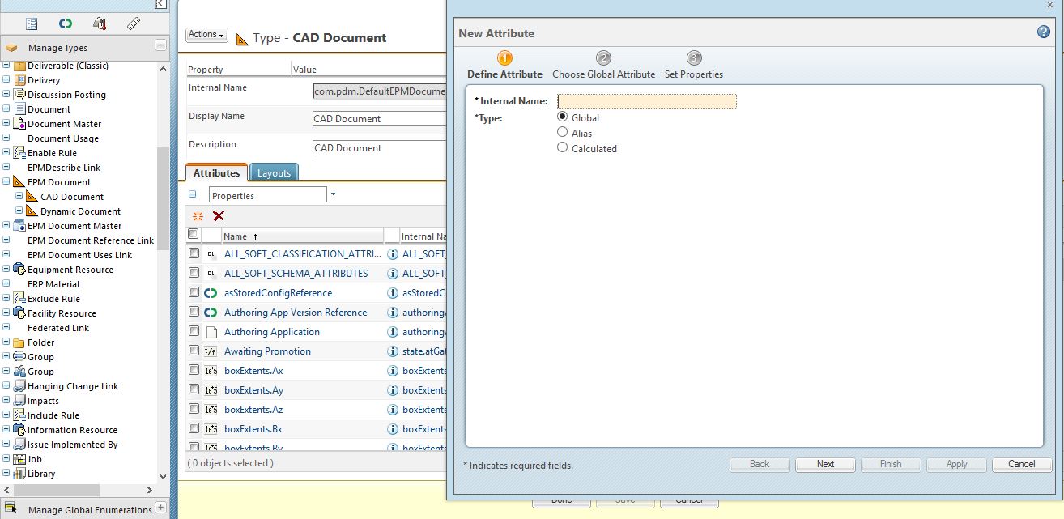Check the box for ALL_SOFT_SCHEMA_ATTRIBUTES row
Viewport: 1064px width, 519px height.
pos(194,273)
